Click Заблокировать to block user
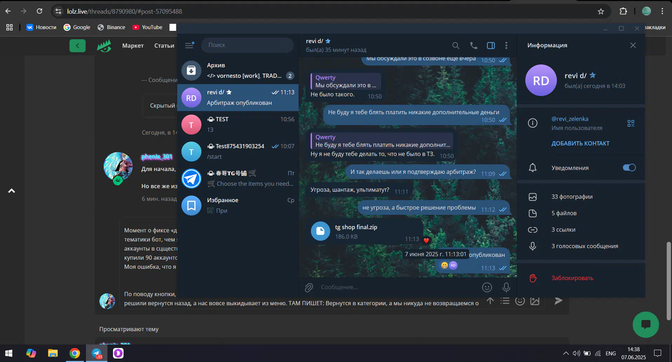This screenshot has width=672, height=362. 572,278
